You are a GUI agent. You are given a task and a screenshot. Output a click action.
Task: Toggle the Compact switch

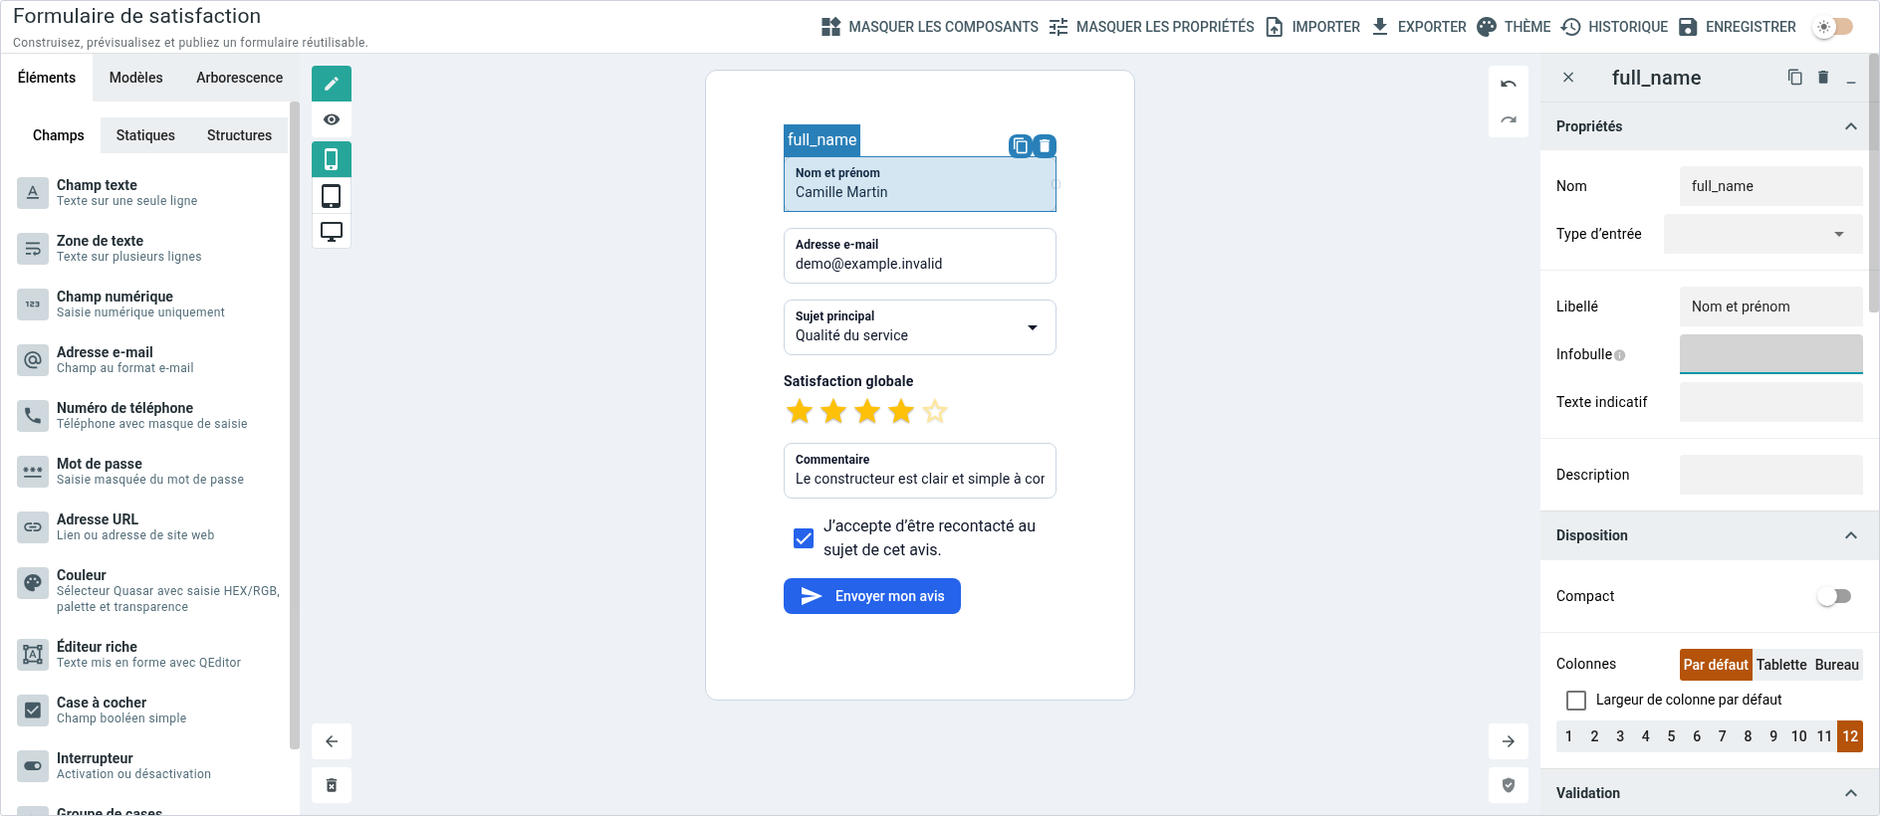(x=1833, y=596)
